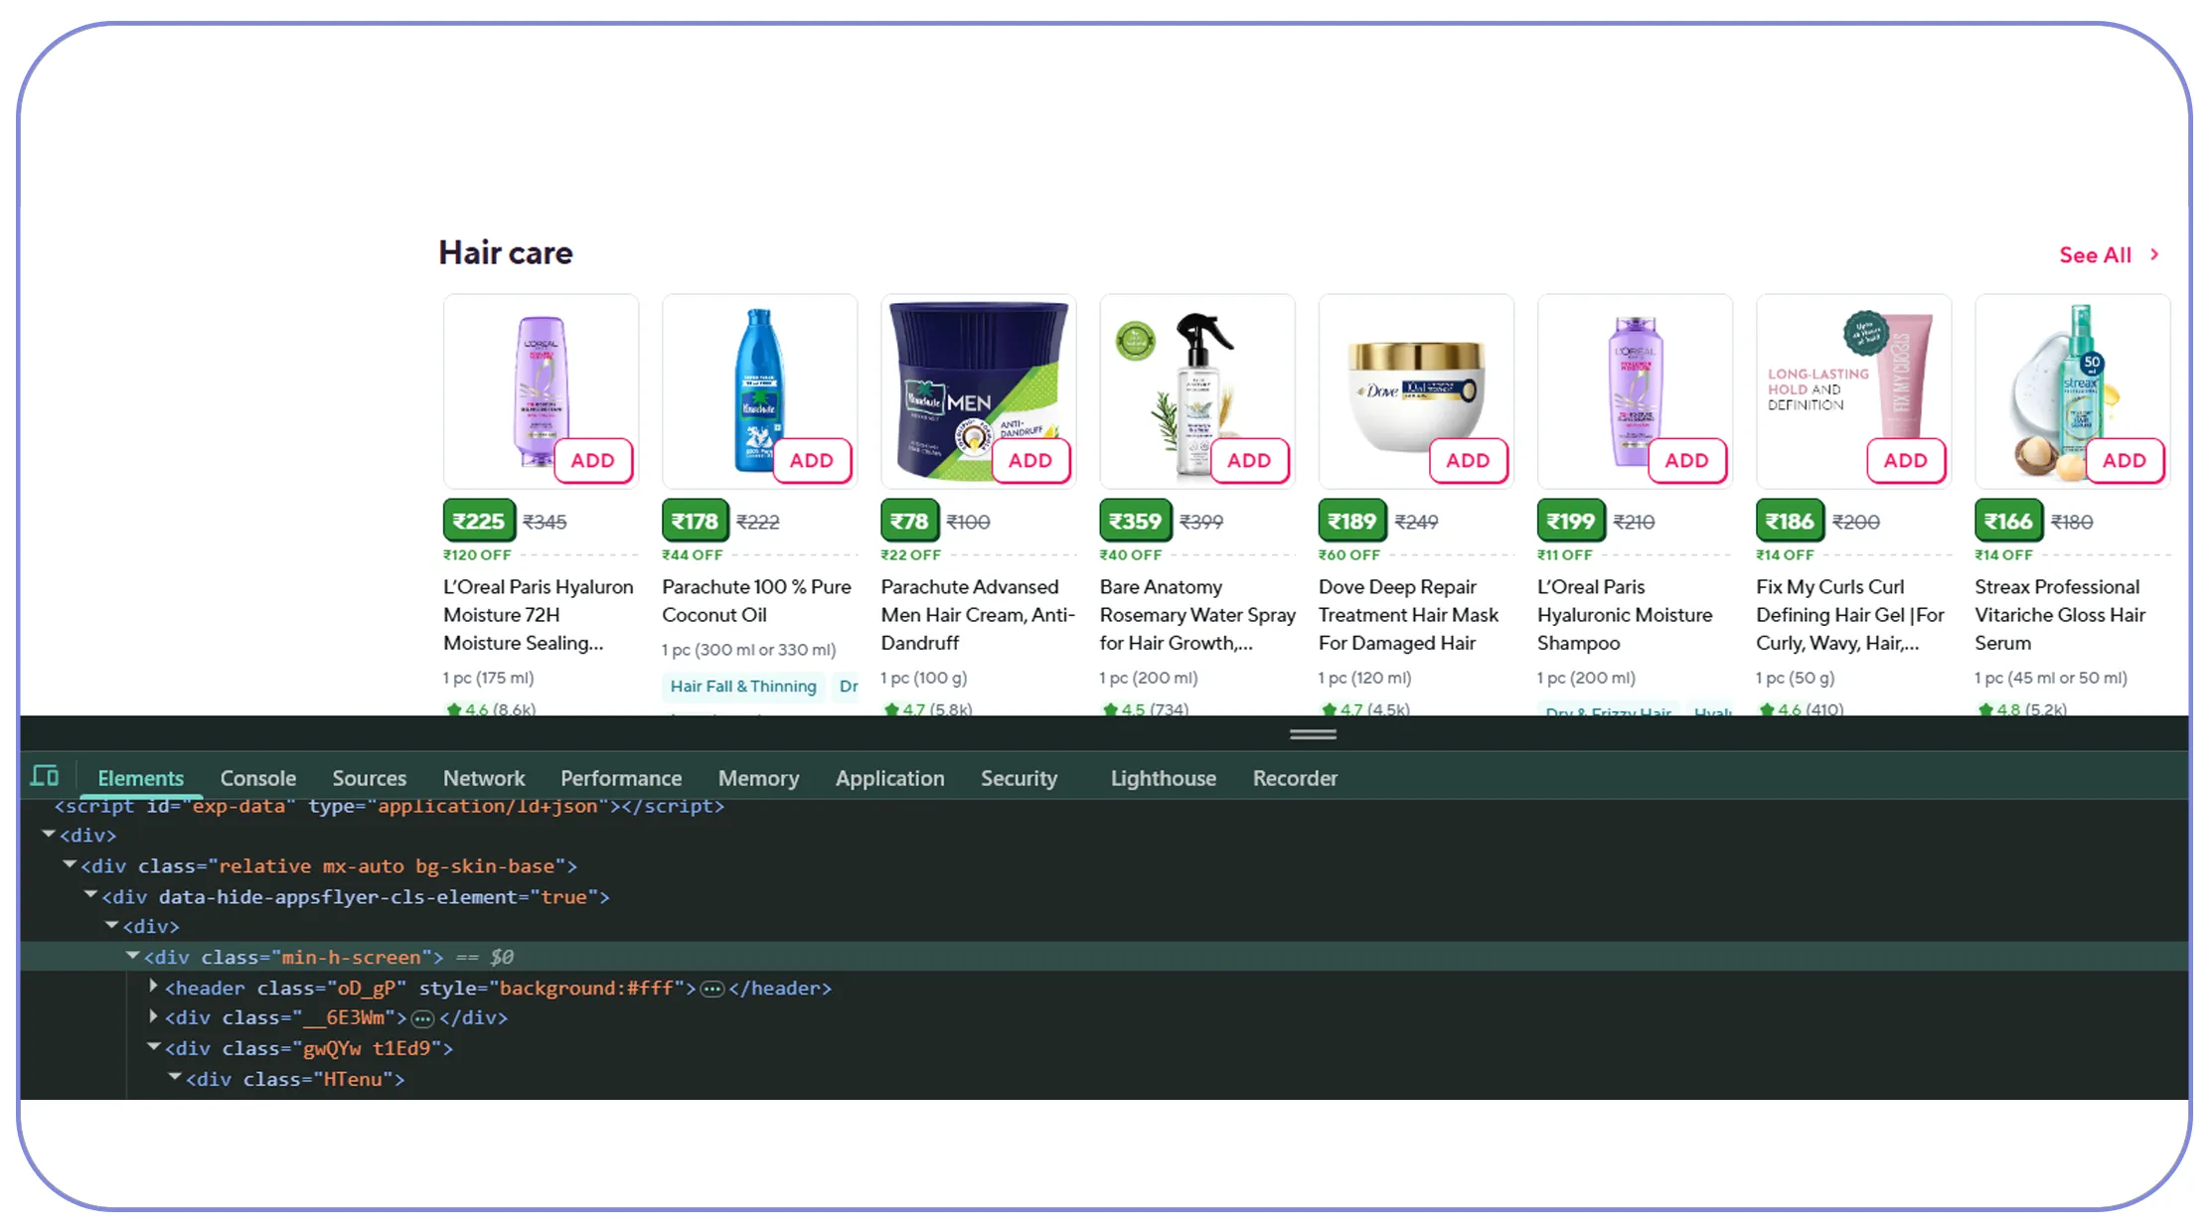Click the 1 pc (300 ml or 330 ml) text
Viewport: 2209px width, 1232px height.
tap(749, 650)
